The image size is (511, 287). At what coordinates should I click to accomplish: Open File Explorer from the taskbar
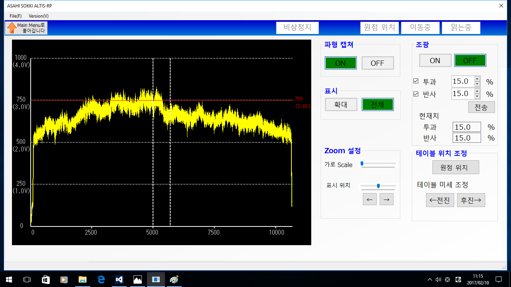point(83,280)
